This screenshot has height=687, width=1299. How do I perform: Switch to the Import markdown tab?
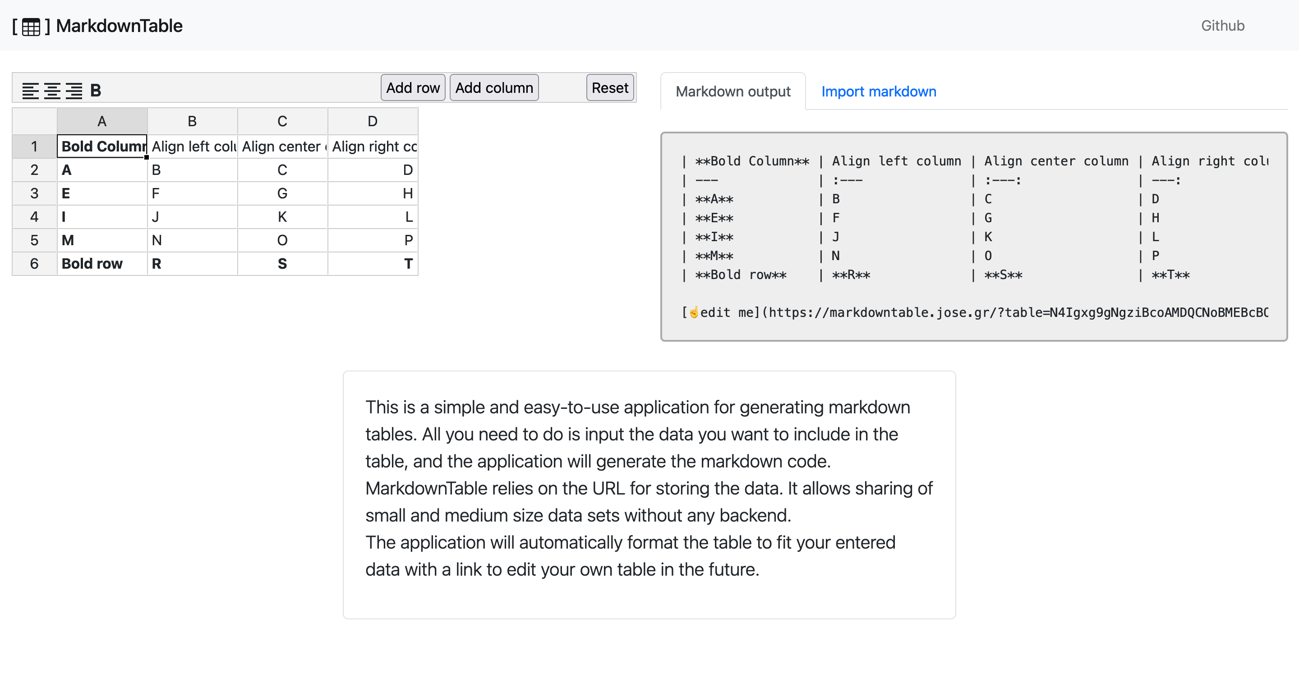pos(879,92)
